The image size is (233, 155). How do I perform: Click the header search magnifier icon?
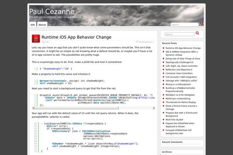point(202,23)
